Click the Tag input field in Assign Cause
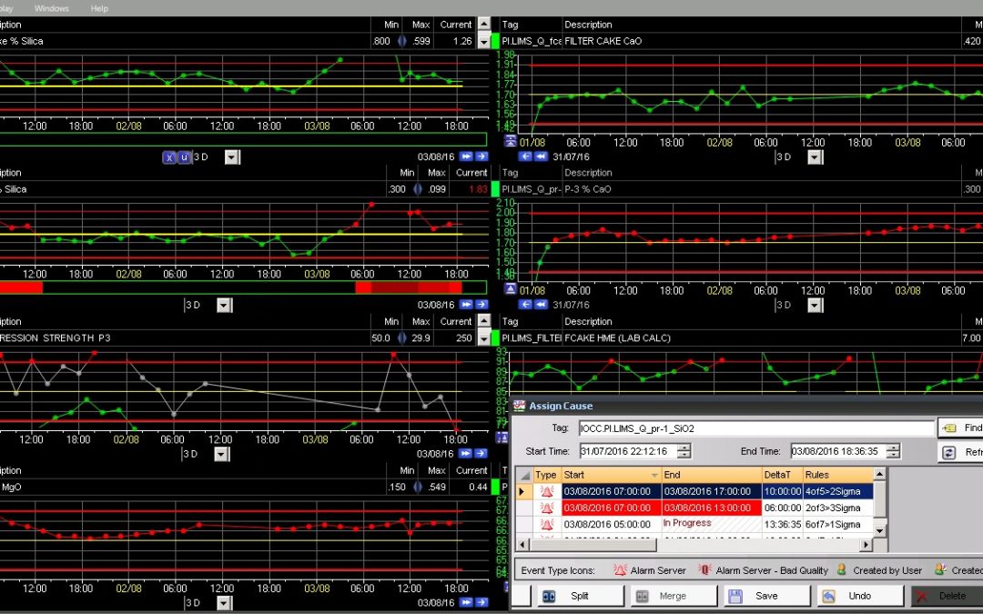The image size is (983, 614). click(756, 428)
